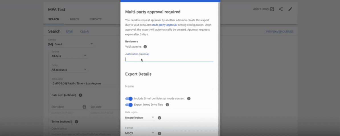Screen dimensions: 340x136
Task: Click info icon next to Vault admins
Action: (x=145, y=47)
